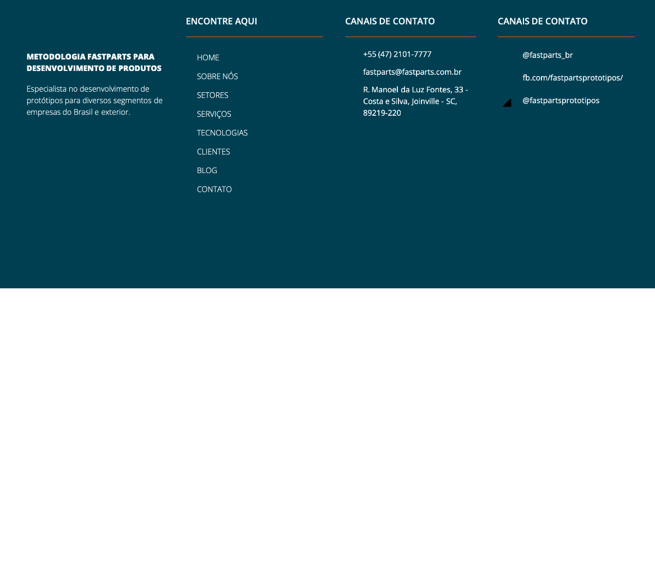Open the fb.com/fastpartsprototipos/ Facebook link
655x569 pixels.
pos(573,78)
